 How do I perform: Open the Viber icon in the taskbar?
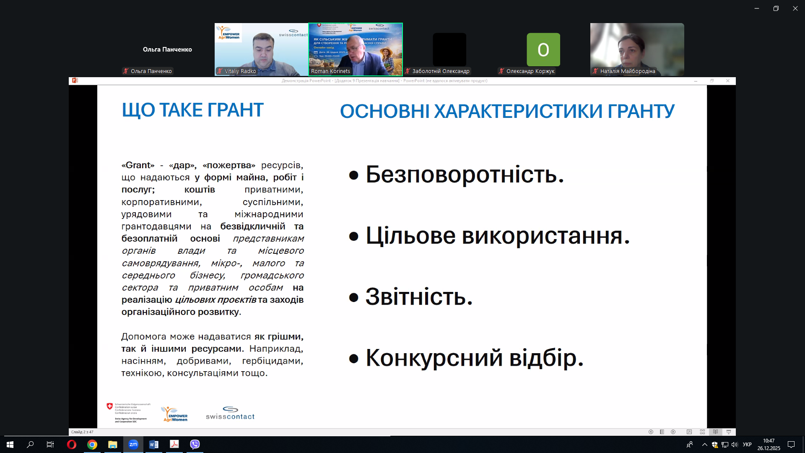pos(195,445)
